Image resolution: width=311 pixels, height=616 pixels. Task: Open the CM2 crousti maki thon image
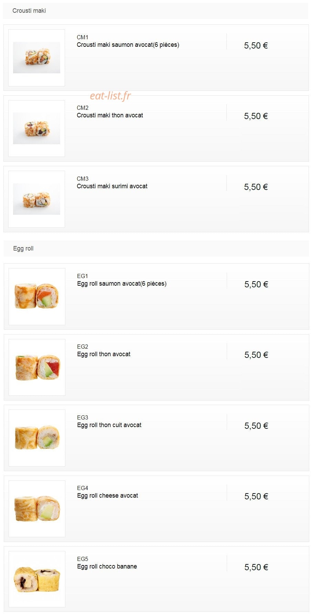click(36, 128)
